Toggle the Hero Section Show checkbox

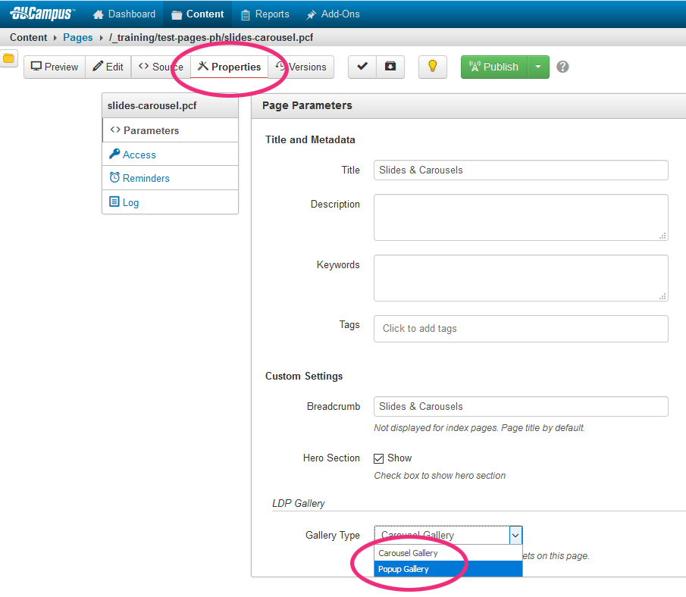click(x=378, y=458)
